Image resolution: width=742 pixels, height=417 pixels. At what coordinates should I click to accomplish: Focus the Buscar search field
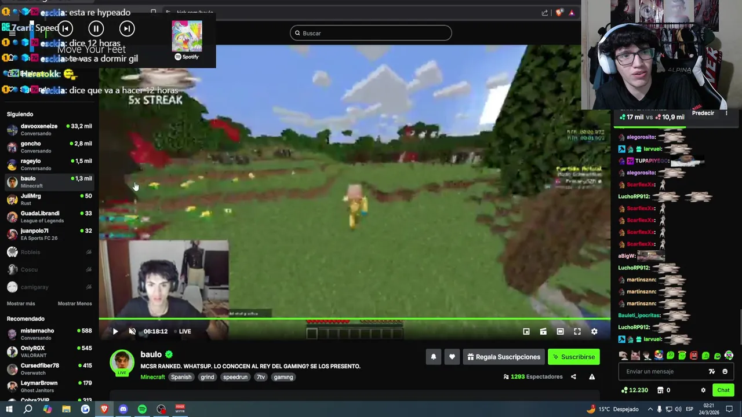[371, 33]
